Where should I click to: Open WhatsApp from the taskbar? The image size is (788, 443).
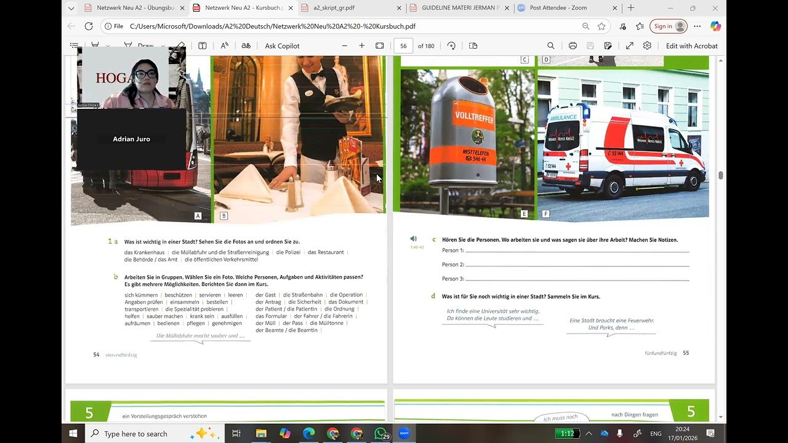pyautogui.click(x=381, y=433)
